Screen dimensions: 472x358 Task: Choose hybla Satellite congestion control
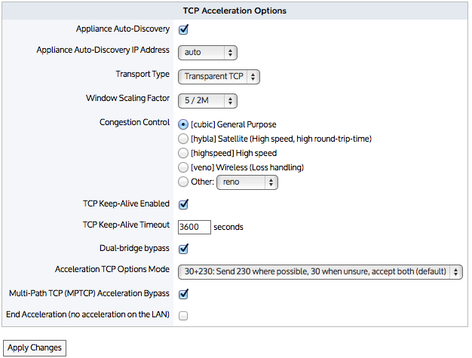pos(183,139)
